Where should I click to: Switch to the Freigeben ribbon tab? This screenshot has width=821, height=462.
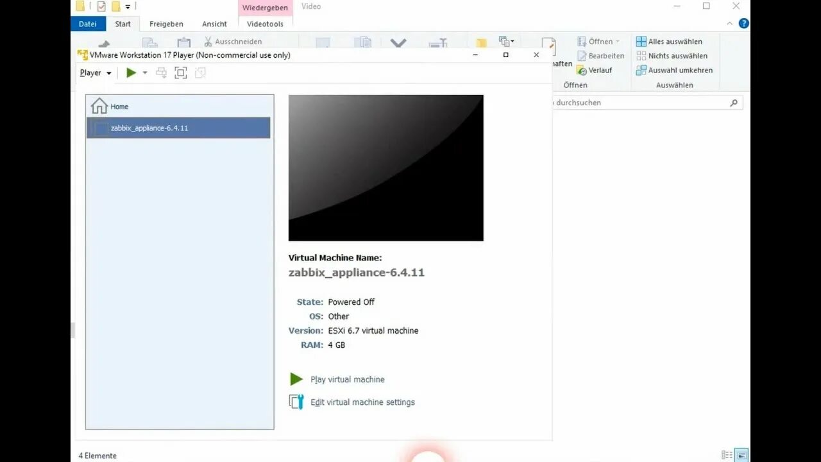click(x=166, y=24)
